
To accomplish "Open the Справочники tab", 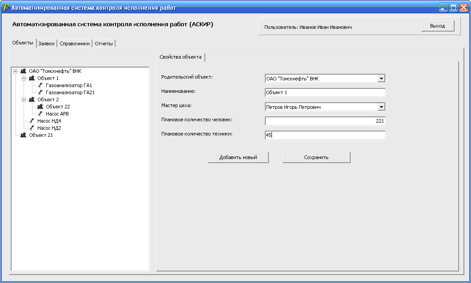I will coord(75,44).
